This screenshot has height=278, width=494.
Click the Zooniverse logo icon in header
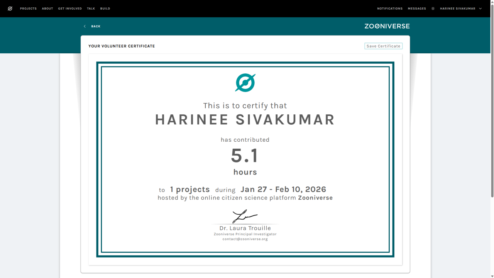[x=10, y=8]
